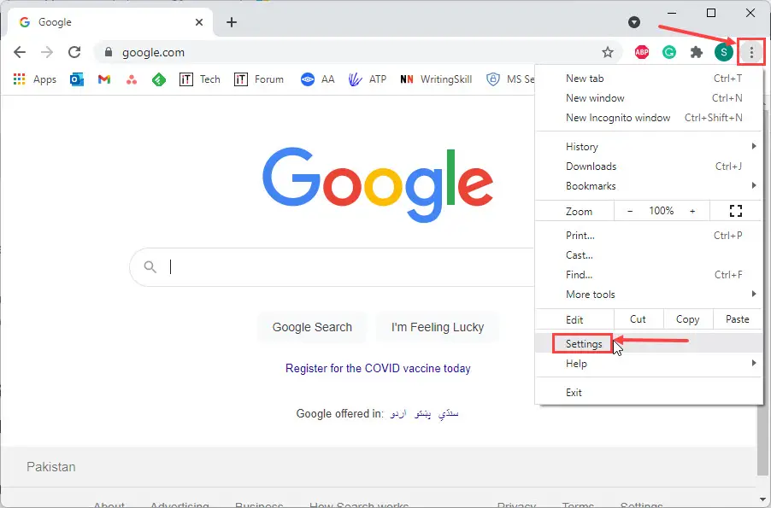Click Copy in the Edit row
The height and width of the screenshot is (508, 771).
(x=687, y=319)
